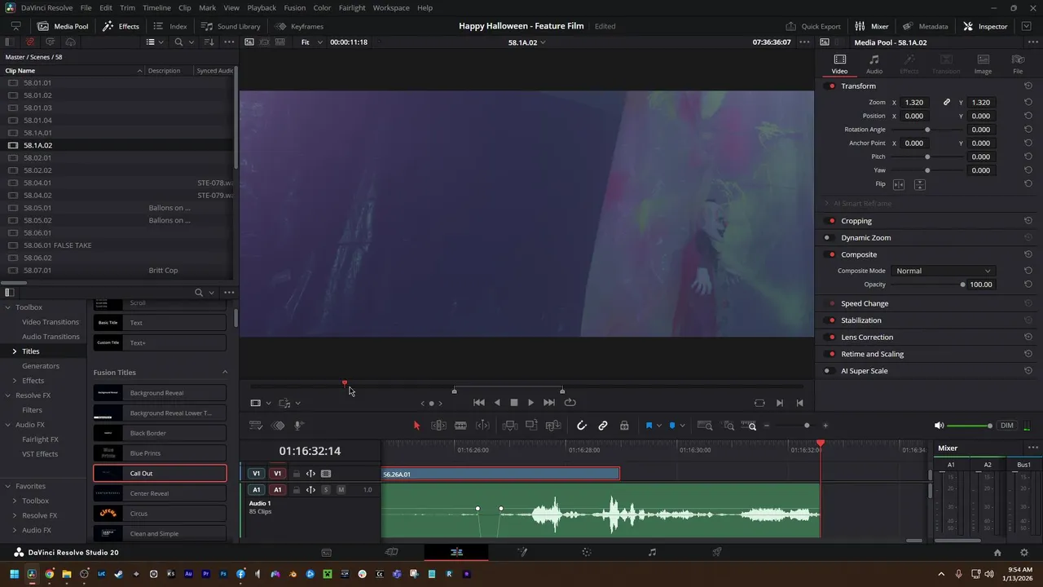This screenshot has width=1043, height=587.
Task: Open the Fairlight menu
Action: (352, 7)
